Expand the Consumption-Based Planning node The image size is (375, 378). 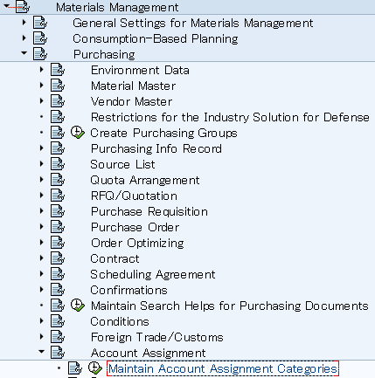pos(24,38)
